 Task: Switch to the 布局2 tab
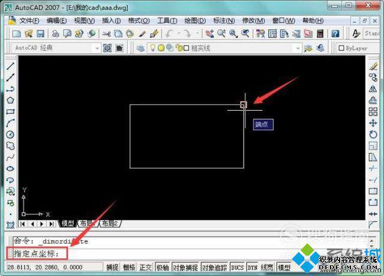(110, 223)
